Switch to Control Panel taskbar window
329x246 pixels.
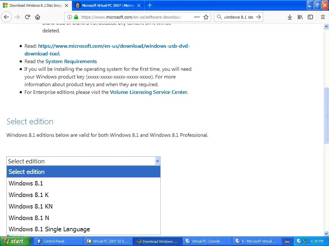(x=58, y=241)
